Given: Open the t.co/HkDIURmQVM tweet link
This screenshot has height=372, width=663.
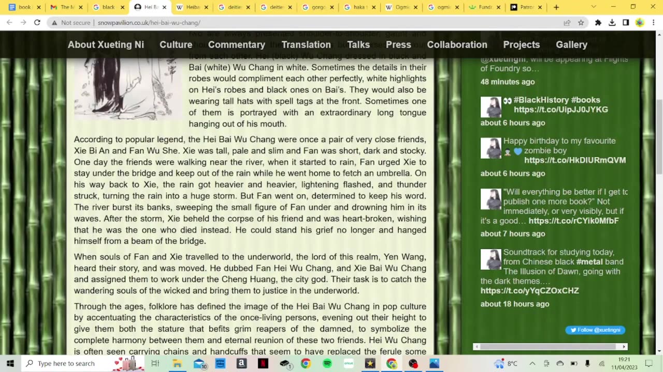Looking at the screenshot, I should click(x=575, y=160).
